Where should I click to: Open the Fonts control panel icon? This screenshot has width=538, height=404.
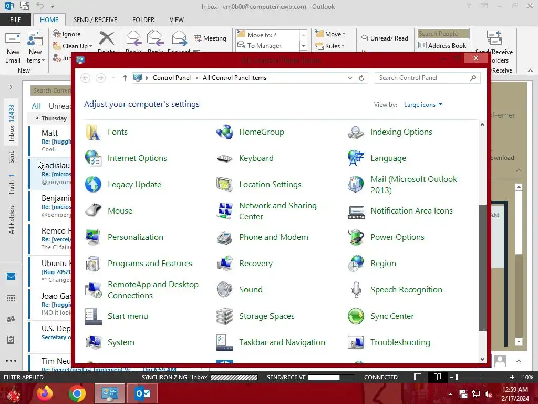pyautogui.click(x=93, y=132)
